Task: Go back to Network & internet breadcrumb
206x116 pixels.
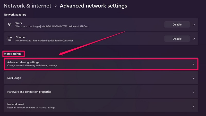Action: click(27, 5)
